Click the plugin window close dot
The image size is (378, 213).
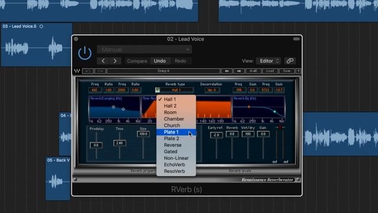click(76, 39)
